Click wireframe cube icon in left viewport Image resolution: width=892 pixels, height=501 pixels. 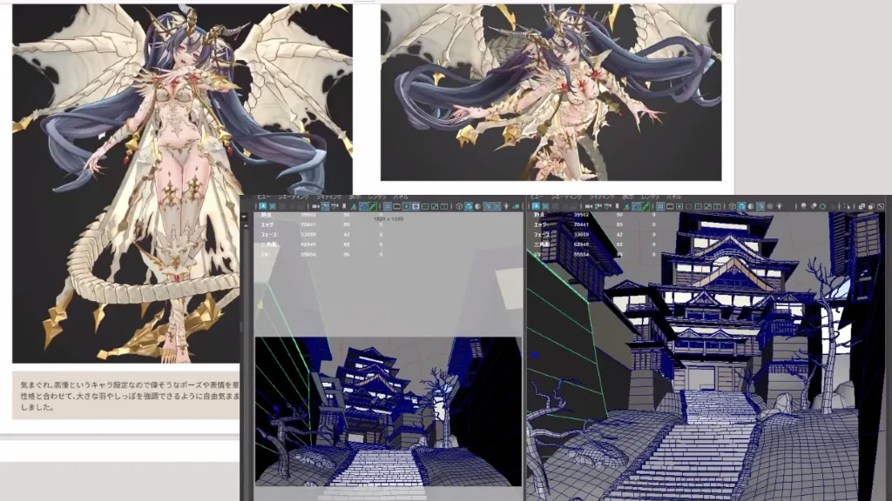(x=458, y=206)
